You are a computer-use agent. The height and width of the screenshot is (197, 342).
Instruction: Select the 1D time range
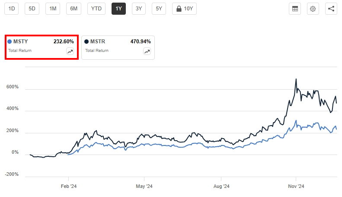12,9
